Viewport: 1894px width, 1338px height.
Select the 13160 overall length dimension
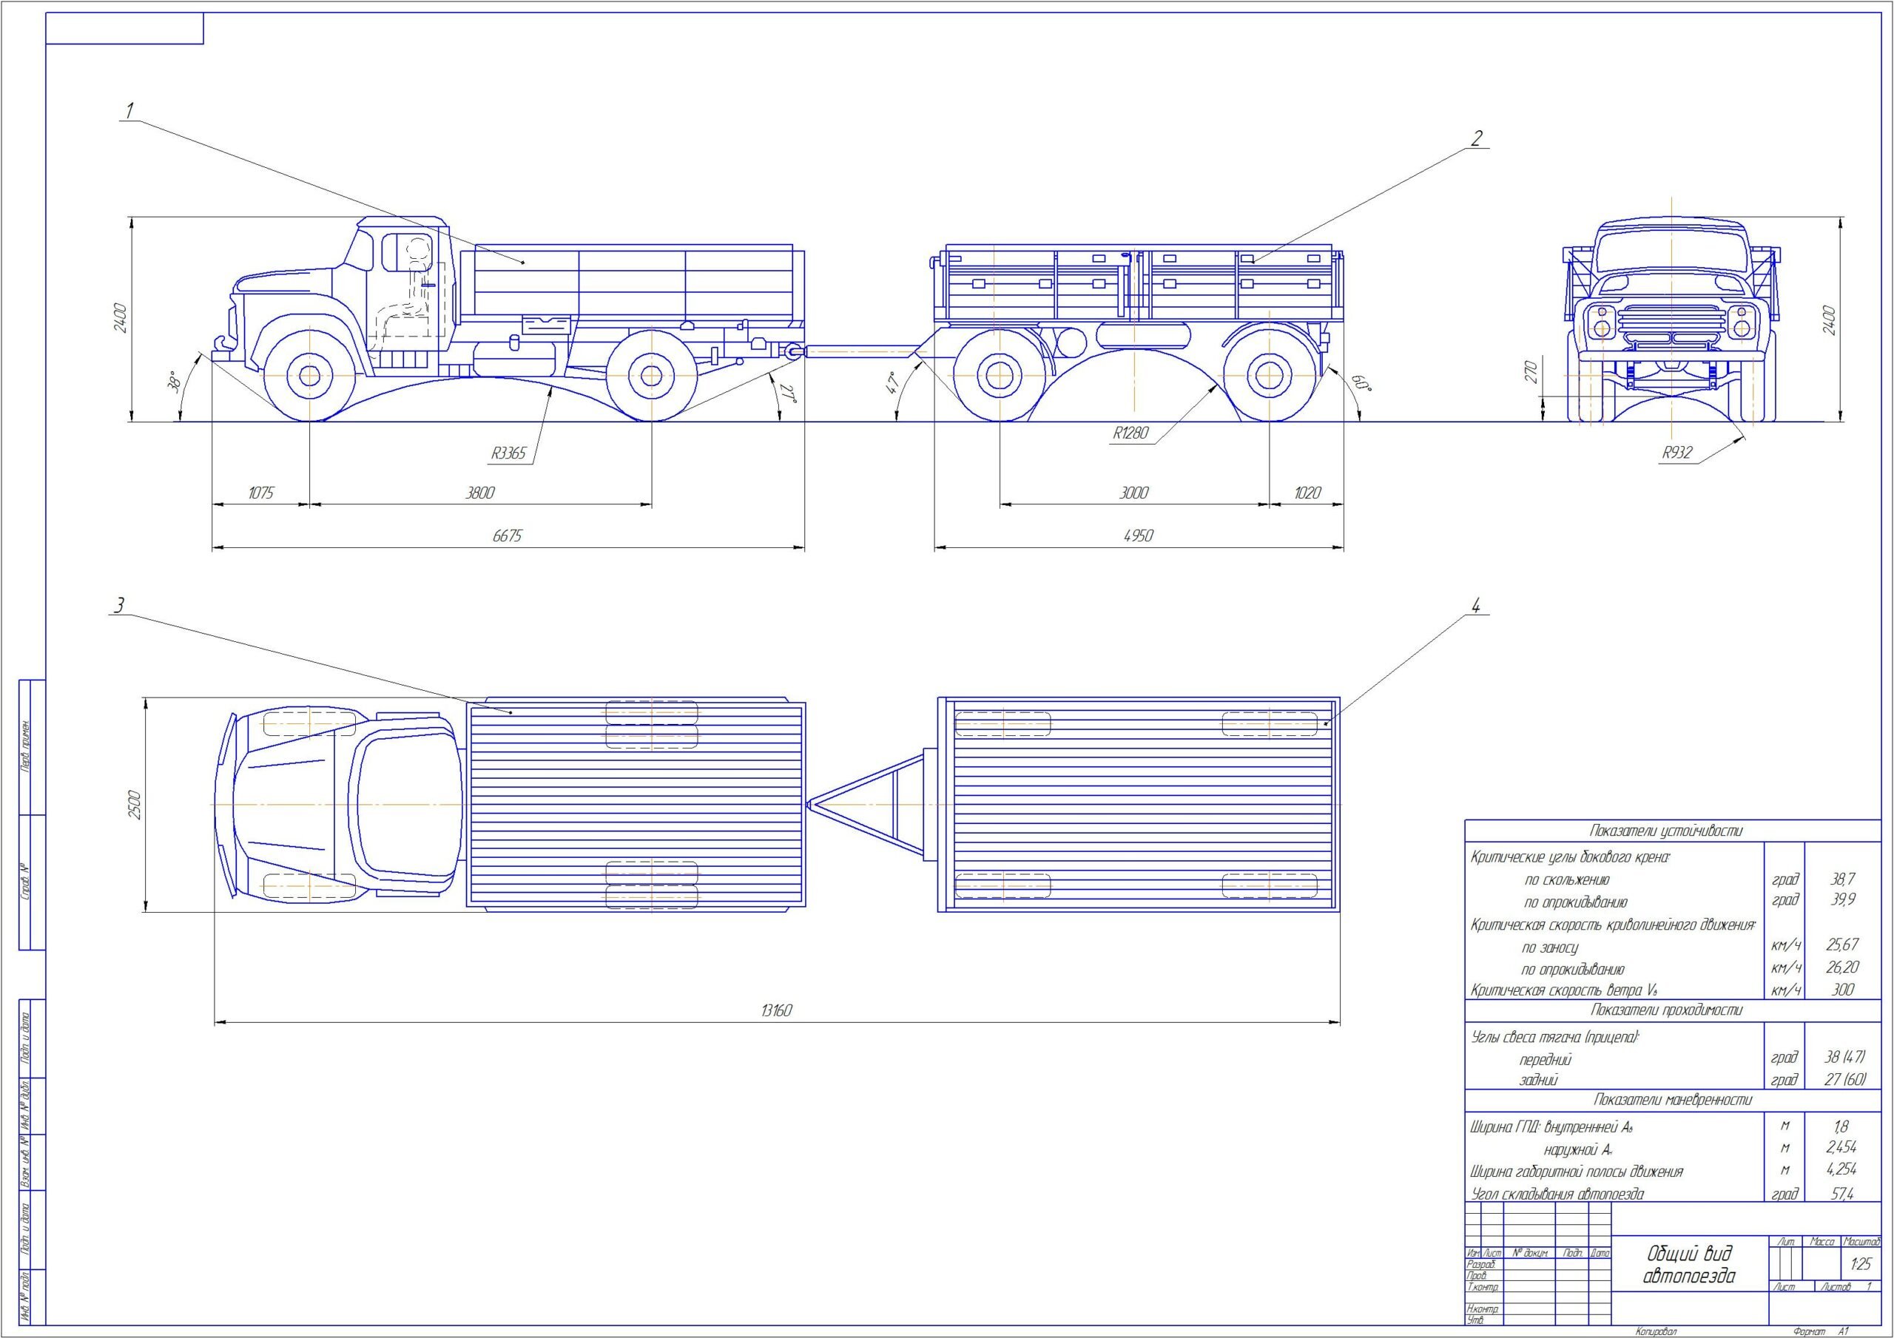click(776, 1010)
